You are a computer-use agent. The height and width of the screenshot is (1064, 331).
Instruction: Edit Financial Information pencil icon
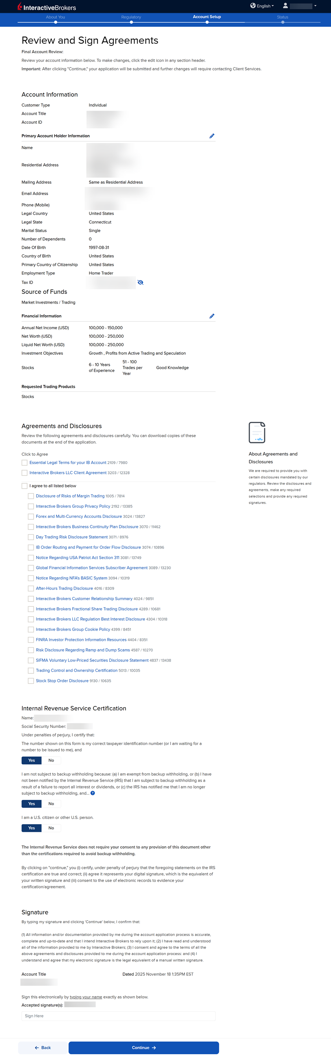point(212,316)
